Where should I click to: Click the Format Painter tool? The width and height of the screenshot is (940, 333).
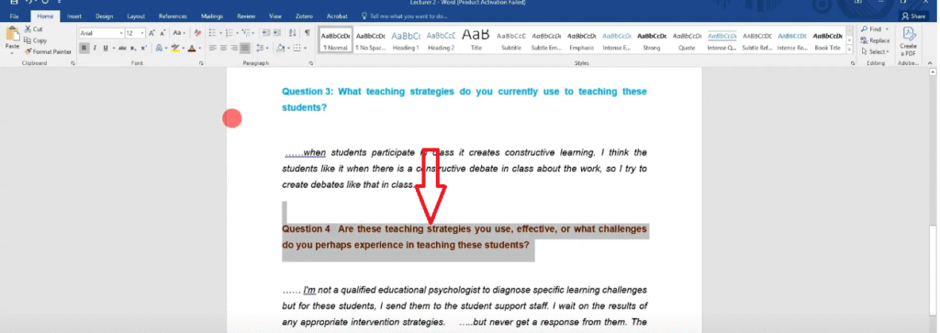coord(48,51)
